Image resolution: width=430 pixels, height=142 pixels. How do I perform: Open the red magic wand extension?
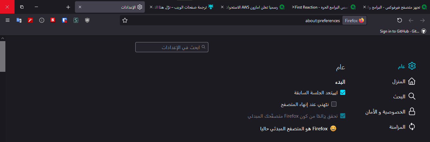point(30,20)
